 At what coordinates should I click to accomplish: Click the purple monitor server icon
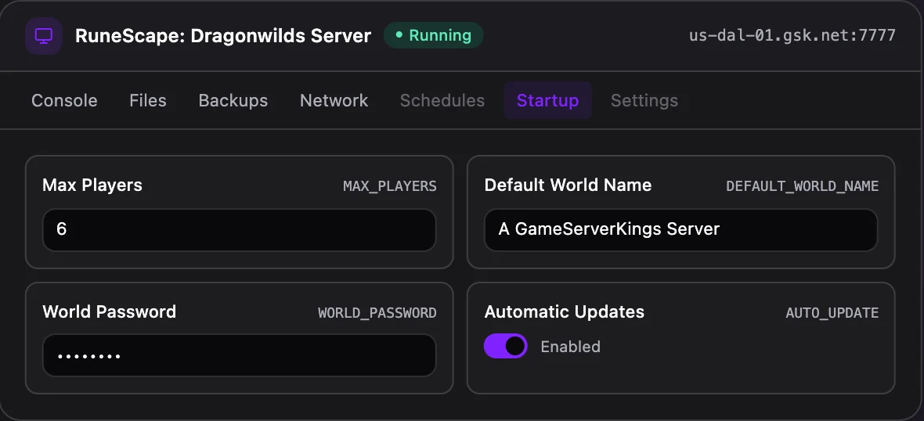pyautogui.click(x=44, y=36)
